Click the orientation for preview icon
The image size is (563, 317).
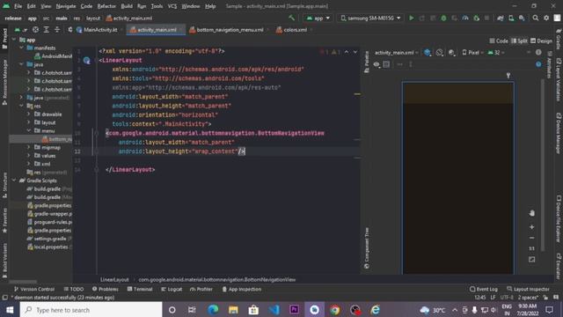[x=440, y=53]
